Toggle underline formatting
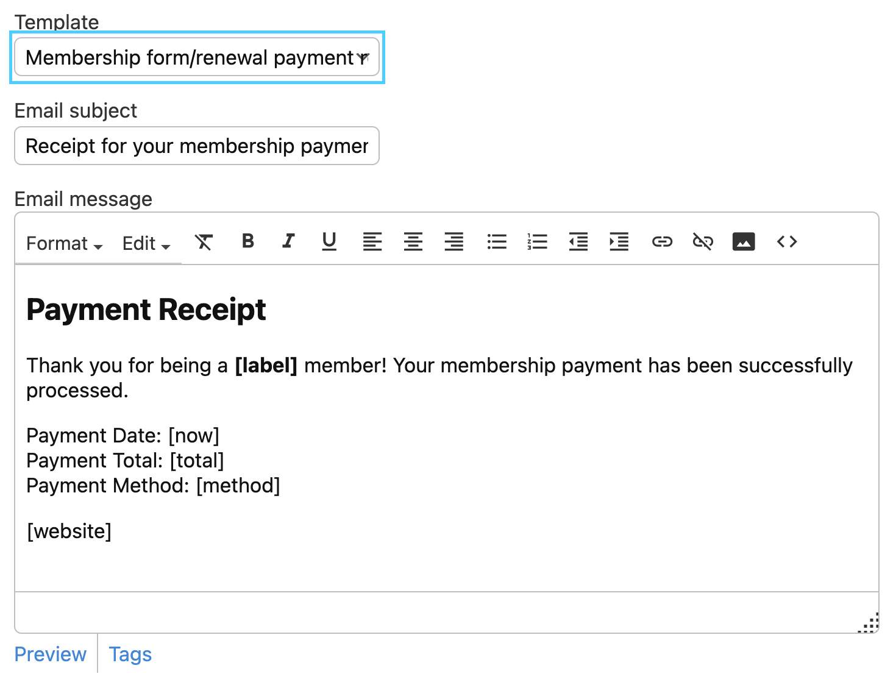This screenshot has width=896, height=685. click(x=329, y=241)
